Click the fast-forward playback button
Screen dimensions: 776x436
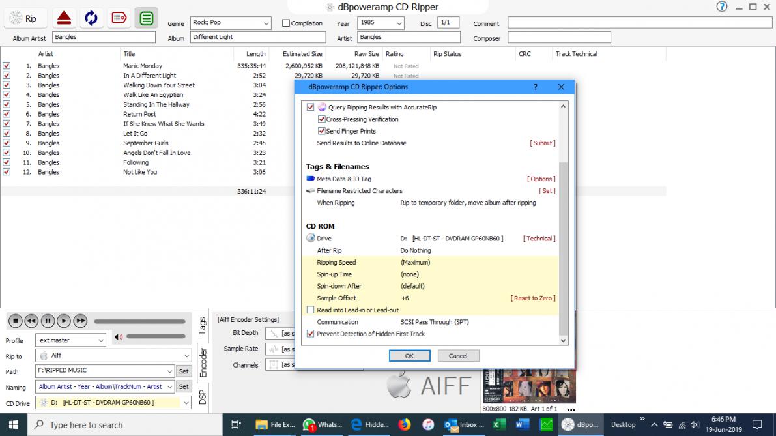[x=80, y=321]
